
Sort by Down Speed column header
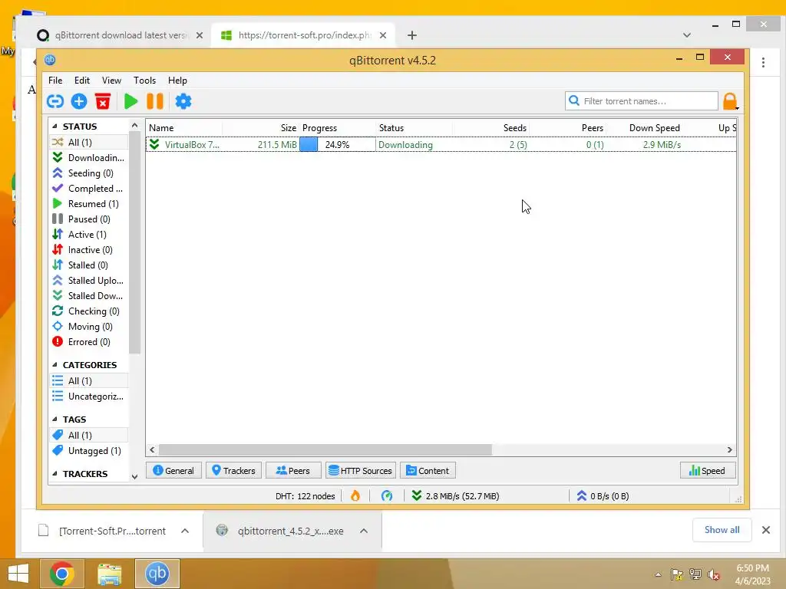point(645,128)
